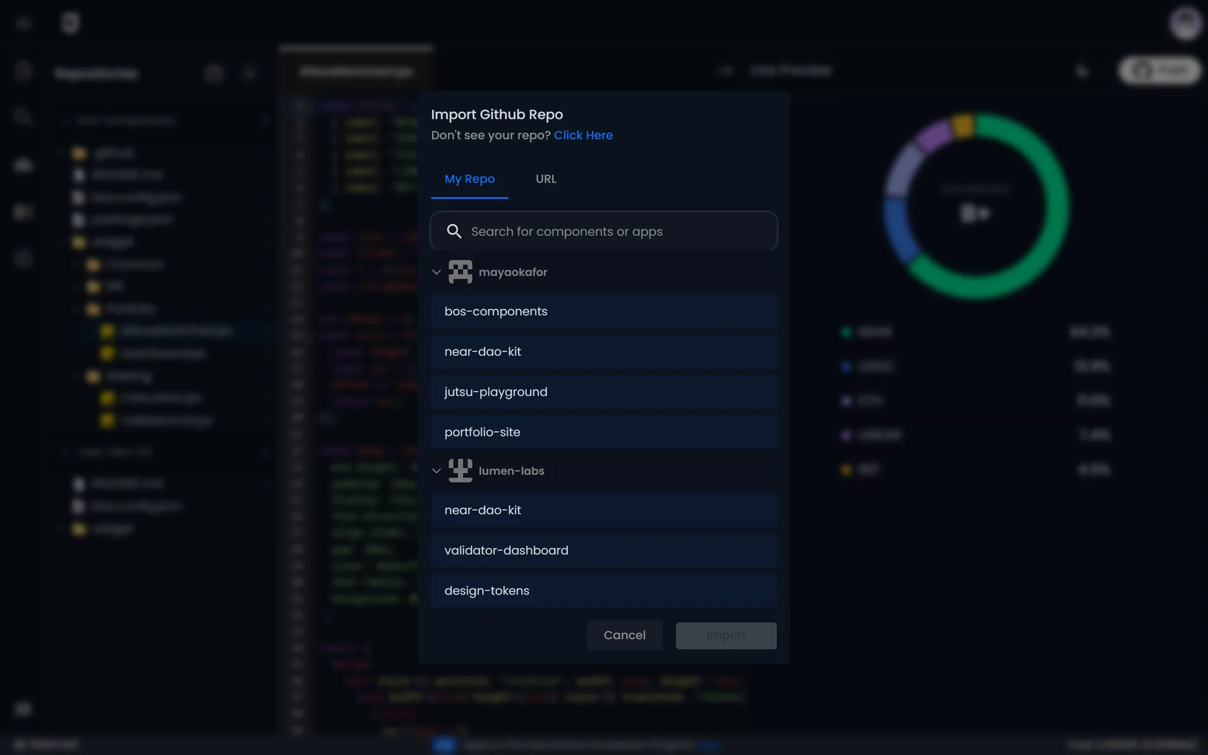
Task: Click the search magnifier icon in dialog
Action: coord(454,232)
